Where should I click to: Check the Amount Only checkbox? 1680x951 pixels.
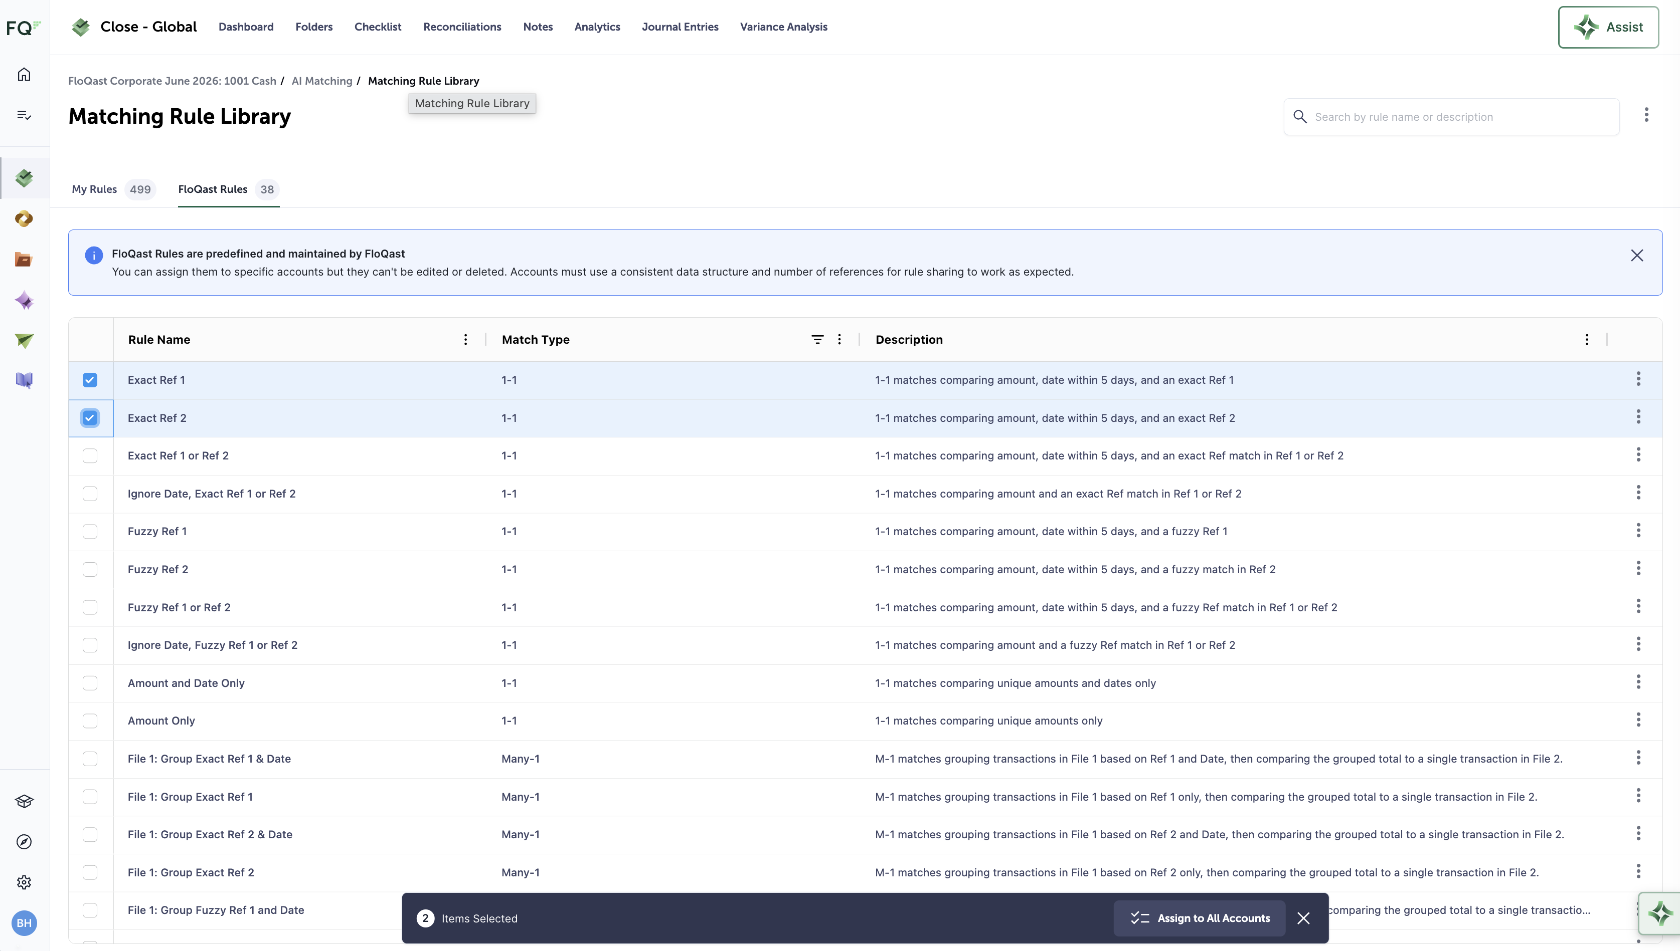[90, 721]
